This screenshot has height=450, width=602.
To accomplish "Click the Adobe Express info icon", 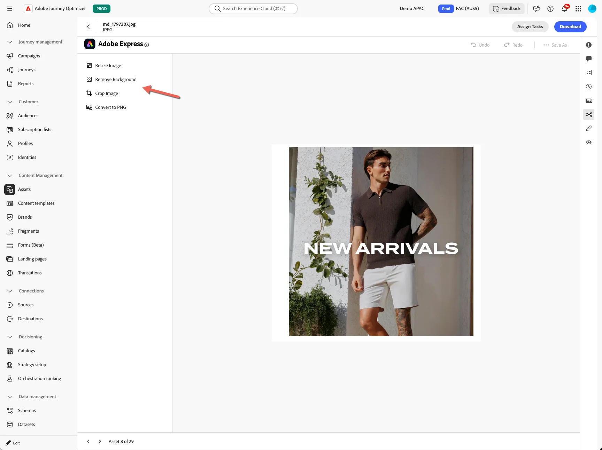I will (x=147, y=45).
